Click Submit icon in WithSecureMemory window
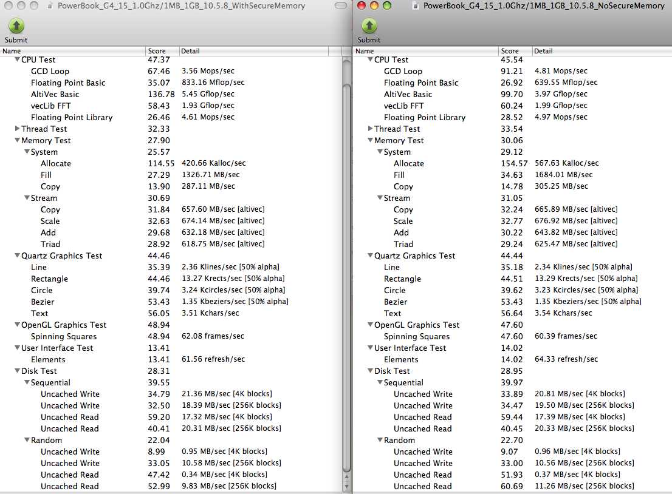672x494 pixels. click(x=16, y=26)
